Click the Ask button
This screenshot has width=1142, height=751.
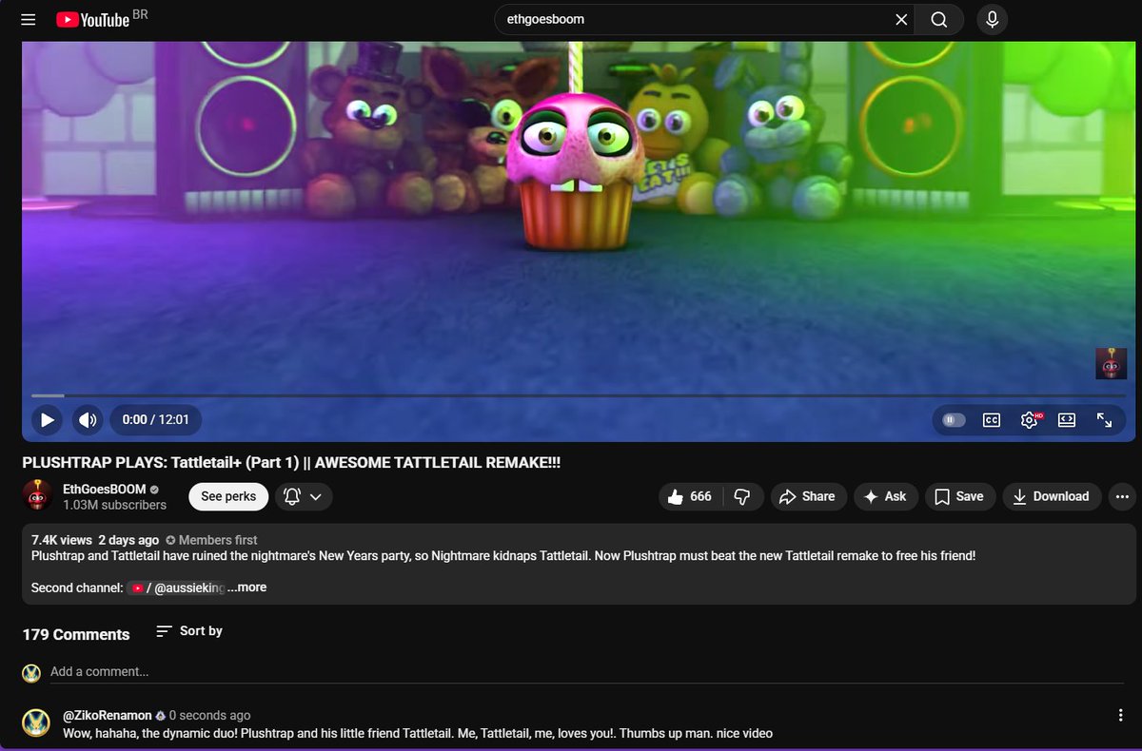[x=885, y=496]
